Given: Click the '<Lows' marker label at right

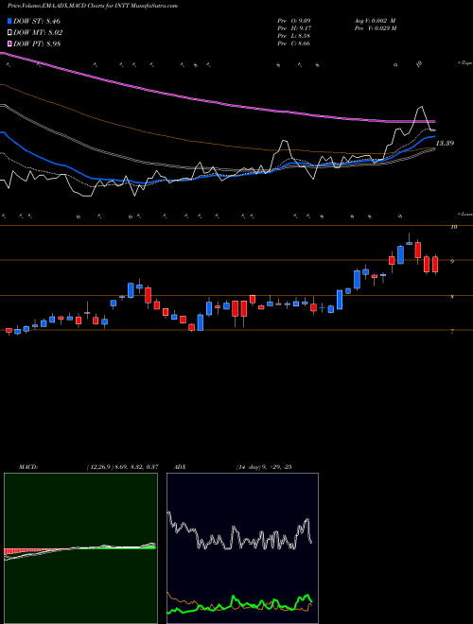Looking at the screenshot, I should tap(464, 214).
